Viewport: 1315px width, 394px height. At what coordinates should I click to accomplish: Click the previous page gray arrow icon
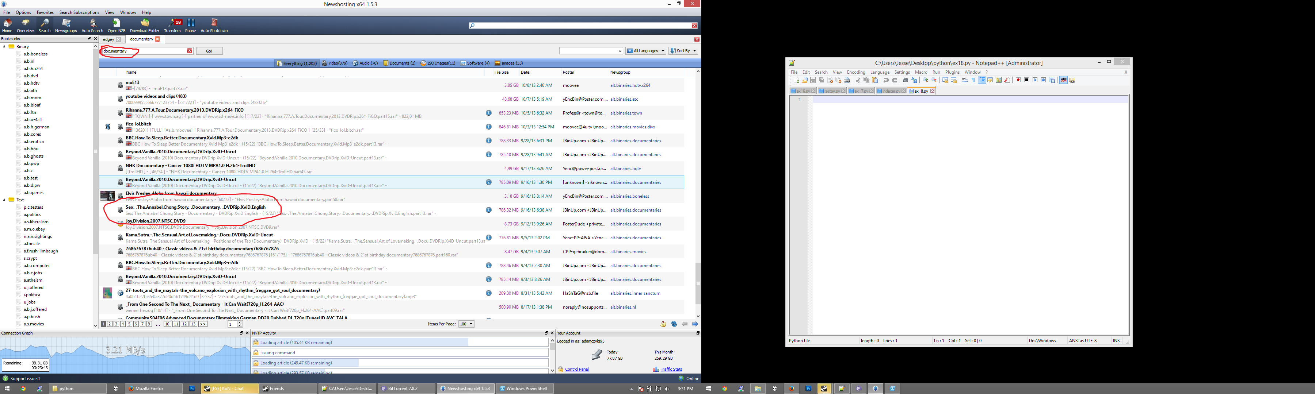(x=685, y=324)
